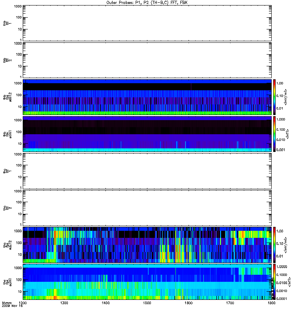Viewport: 294px width, 314px height.
Task: Click the 0.0001 value on thc scm1 colorbar
Action: (281, 299)
